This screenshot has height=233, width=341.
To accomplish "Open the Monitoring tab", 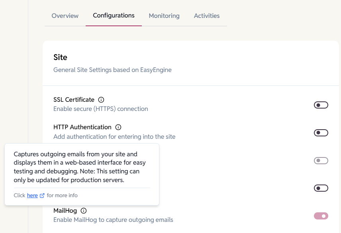I will coord(164,16).
